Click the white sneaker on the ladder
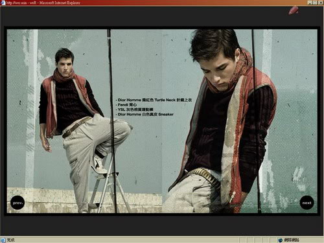Screen dimensions: 324x243 point(99,165)
